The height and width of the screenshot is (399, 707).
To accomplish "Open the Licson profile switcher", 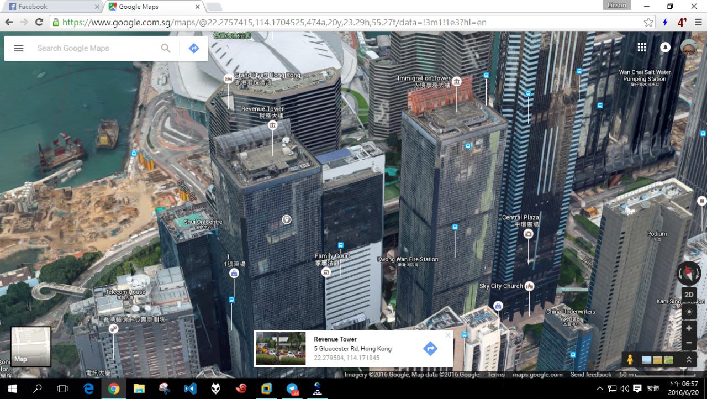I will pyautogui.click(x=616, y=6).
